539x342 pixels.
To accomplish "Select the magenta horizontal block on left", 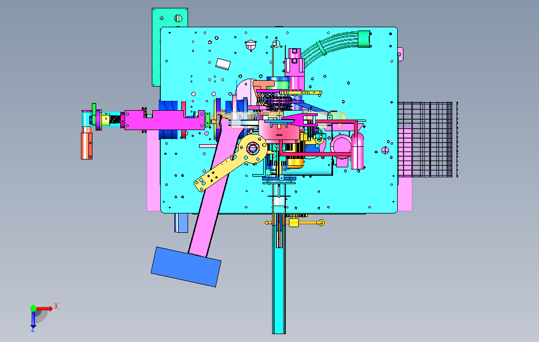I will click(x=164, y=120).
